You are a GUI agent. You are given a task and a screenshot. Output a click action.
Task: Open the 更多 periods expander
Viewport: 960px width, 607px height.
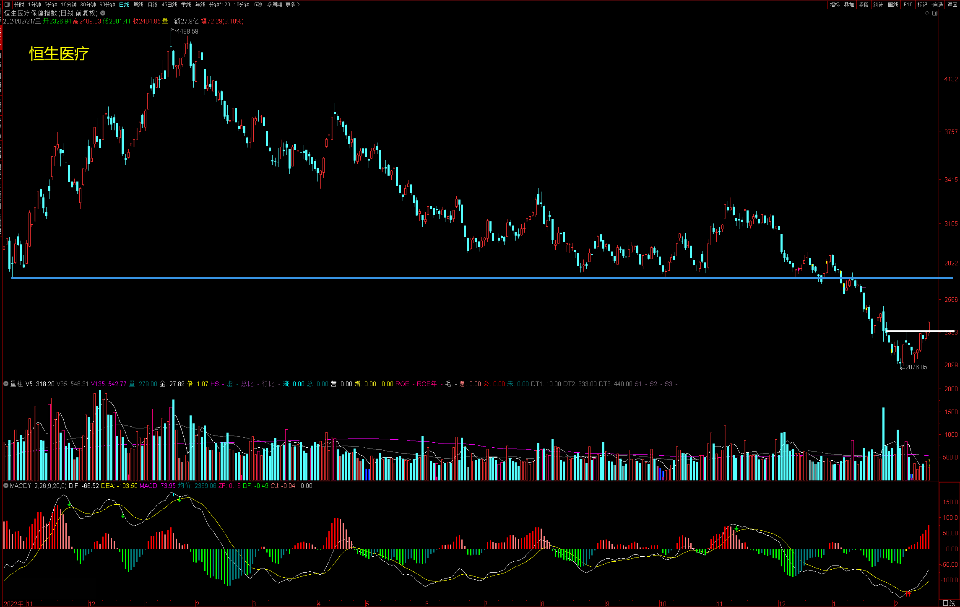(292, 5)
